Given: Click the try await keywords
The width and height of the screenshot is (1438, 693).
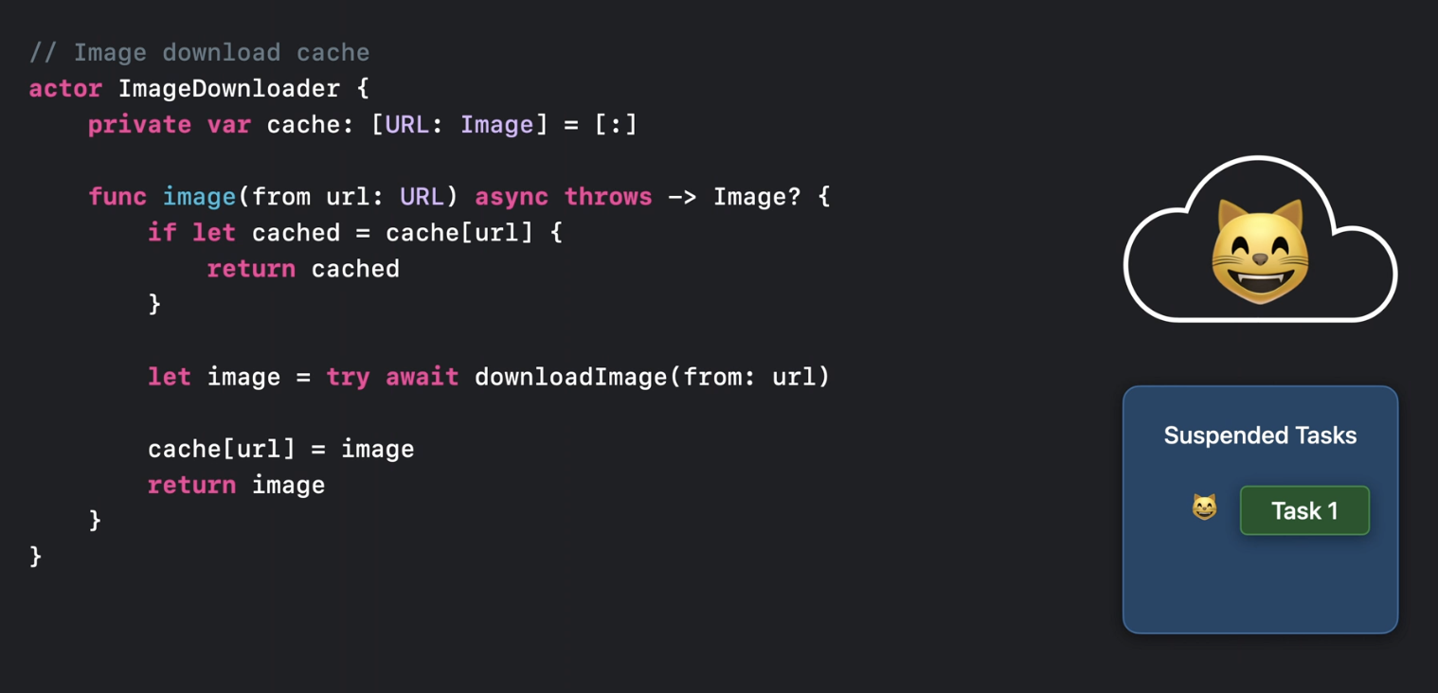Looking at the screenshot, I should [x=392, y=377].
